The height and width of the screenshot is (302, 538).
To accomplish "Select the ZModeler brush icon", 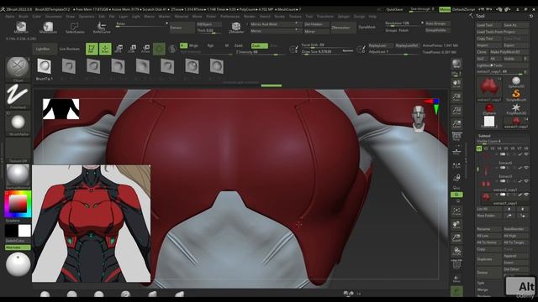I will point(235,27).
